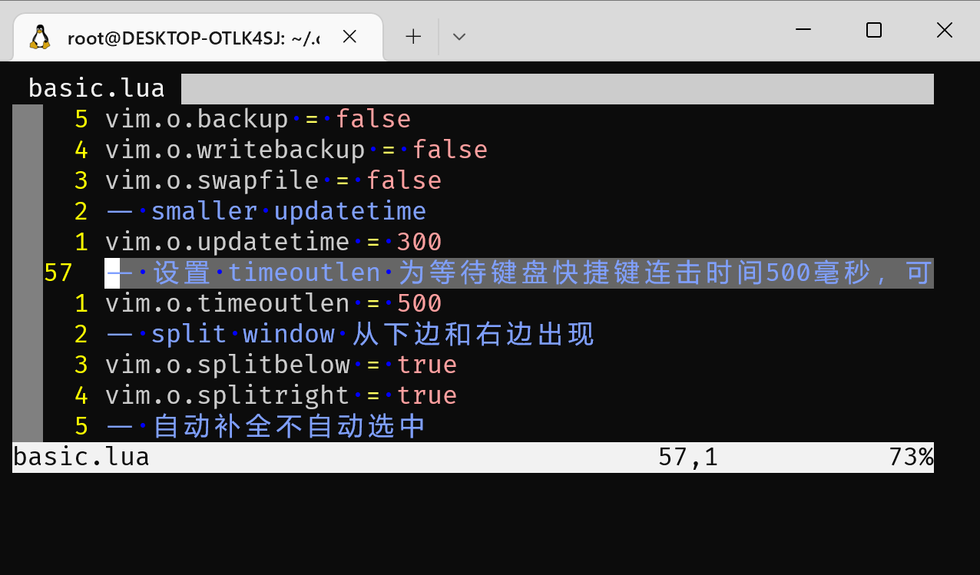This screenshot has height=575, width=980.
Task: Switch to the basic.lua Vim tabline tab
Action: coord(97,88)
